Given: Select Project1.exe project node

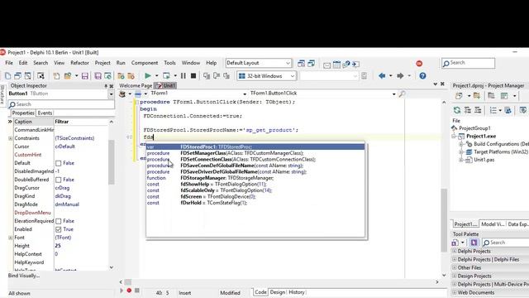Looking at the screenshot, I should point(481,136).
